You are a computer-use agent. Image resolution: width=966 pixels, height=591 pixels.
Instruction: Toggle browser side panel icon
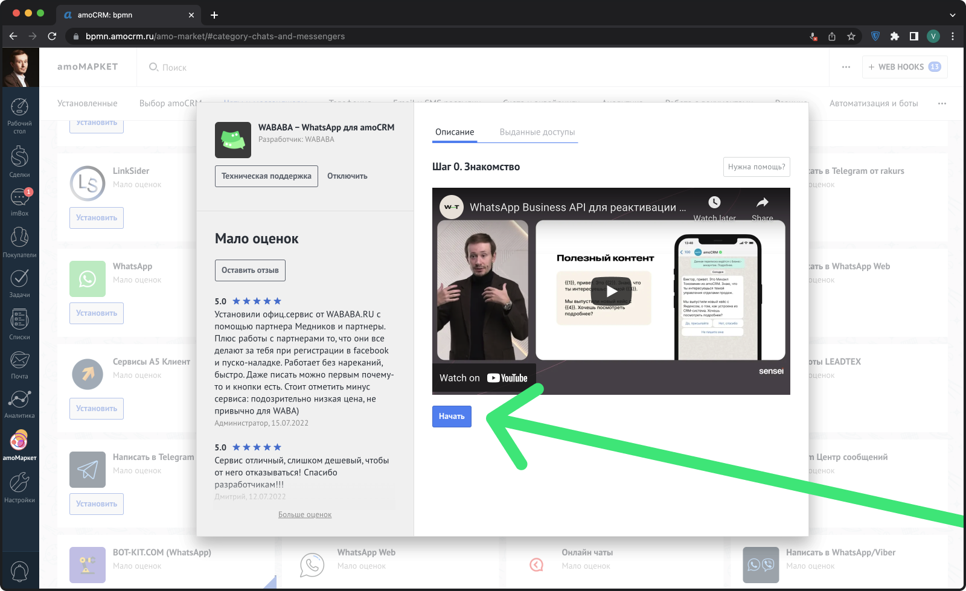(x=914, y=36)
